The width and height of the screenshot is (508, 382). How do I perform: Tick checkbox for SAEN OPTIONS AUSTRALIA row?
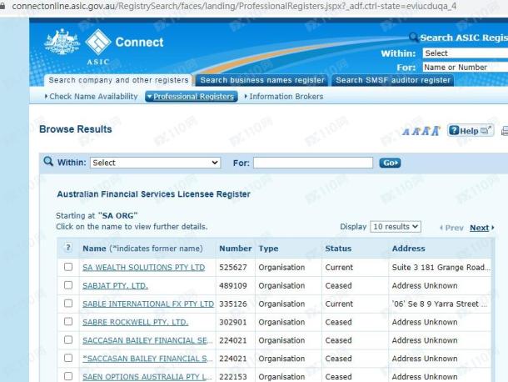pos(68,376)
